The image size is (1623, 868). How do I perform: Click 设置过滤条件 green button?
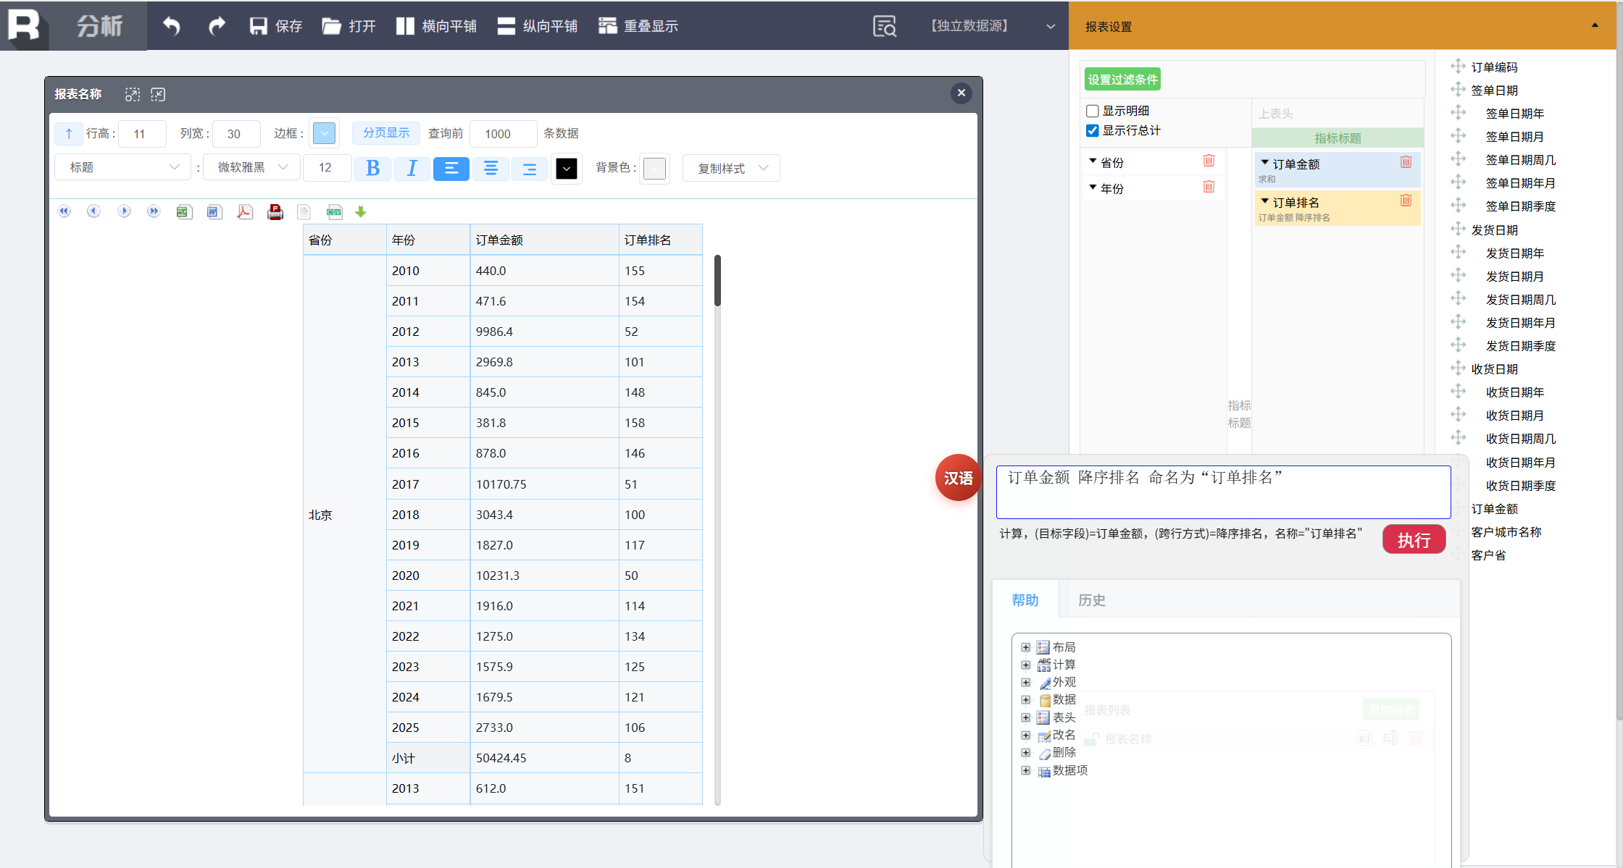point(1122,80)
